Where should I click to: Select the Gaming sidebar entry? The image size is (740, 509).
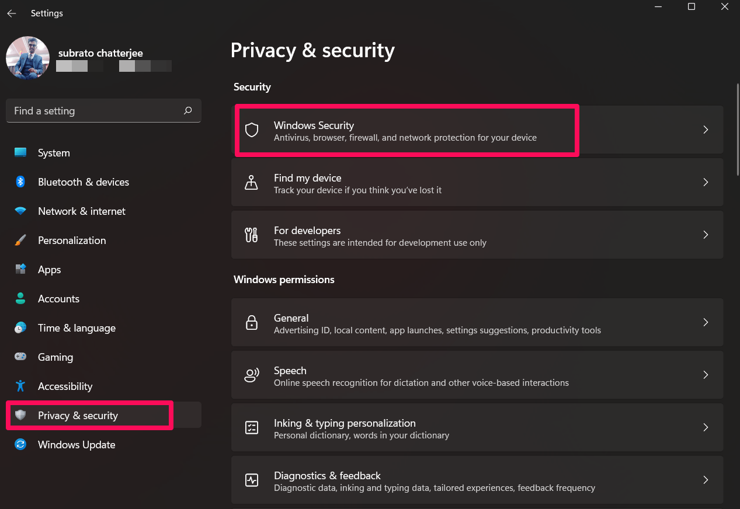tap(55, 357)
